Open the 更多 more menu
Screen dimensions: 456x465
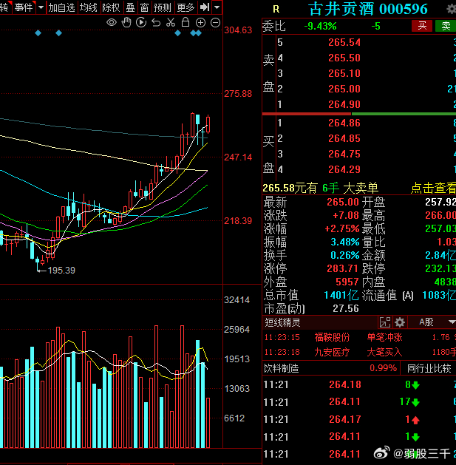186,7
